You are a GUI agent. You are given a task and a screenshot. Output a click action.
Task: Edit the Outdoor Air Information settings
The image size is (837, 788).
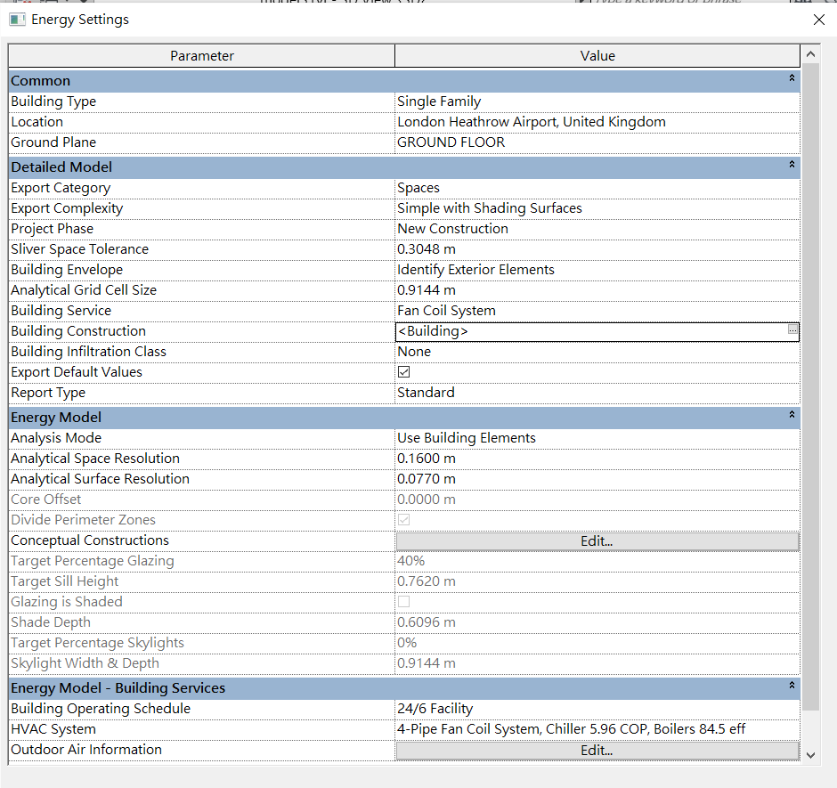point(597,750)
